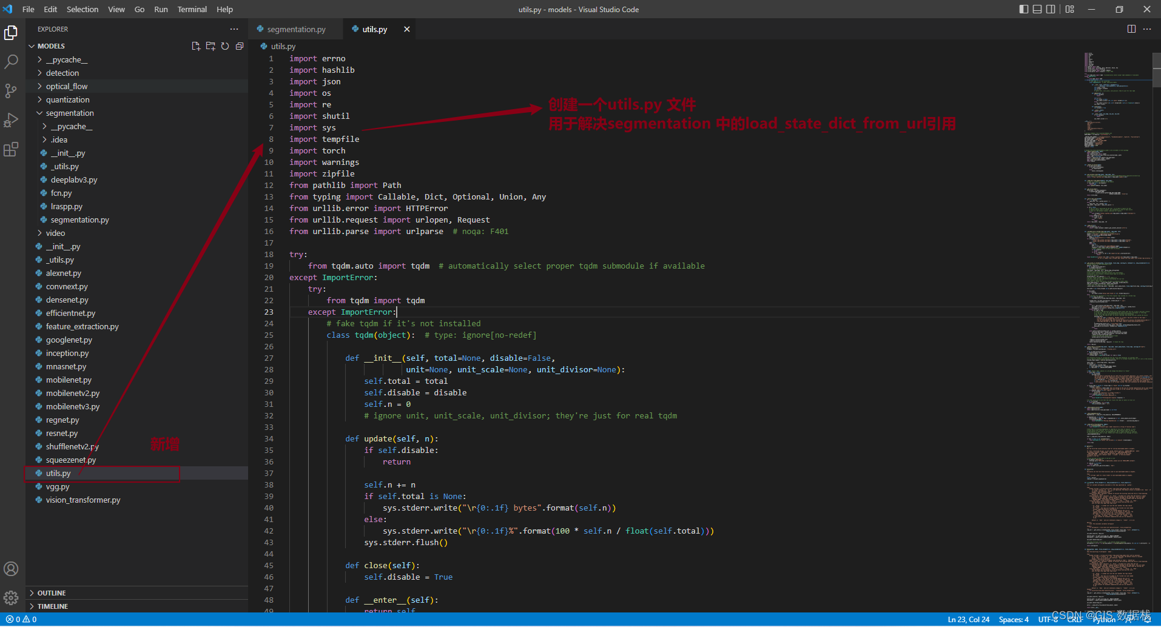Click the New File icon in Explorer

click(x=195, y=45)
